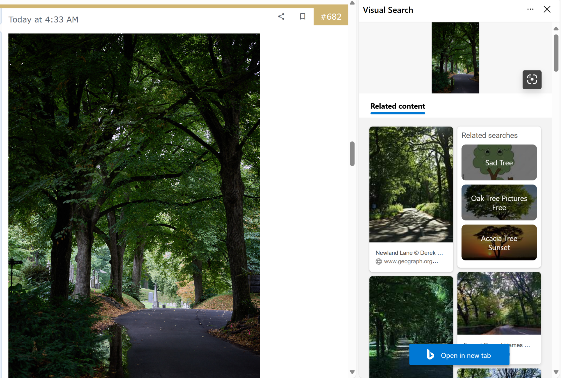Viewport: 561px width, 378px height.
Task: Select the Sad Tree related search
Action: 499,162
